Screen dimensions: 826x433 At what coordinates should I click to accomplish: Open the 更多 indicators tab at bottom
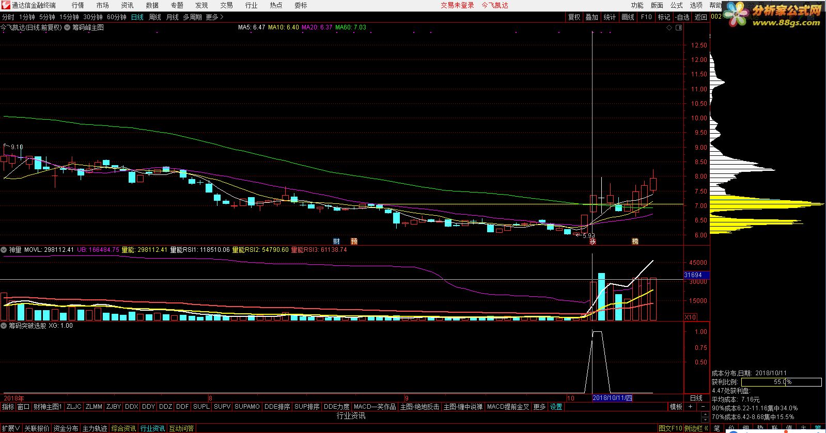pyautogui.click(x=539, y=407)
